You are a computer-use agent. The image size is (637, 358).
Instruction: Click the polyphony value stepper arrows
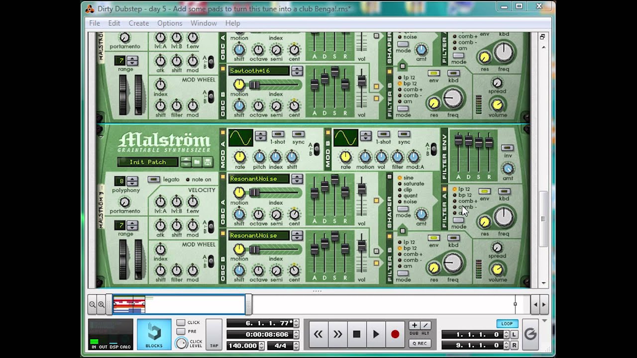coord(132,181)
